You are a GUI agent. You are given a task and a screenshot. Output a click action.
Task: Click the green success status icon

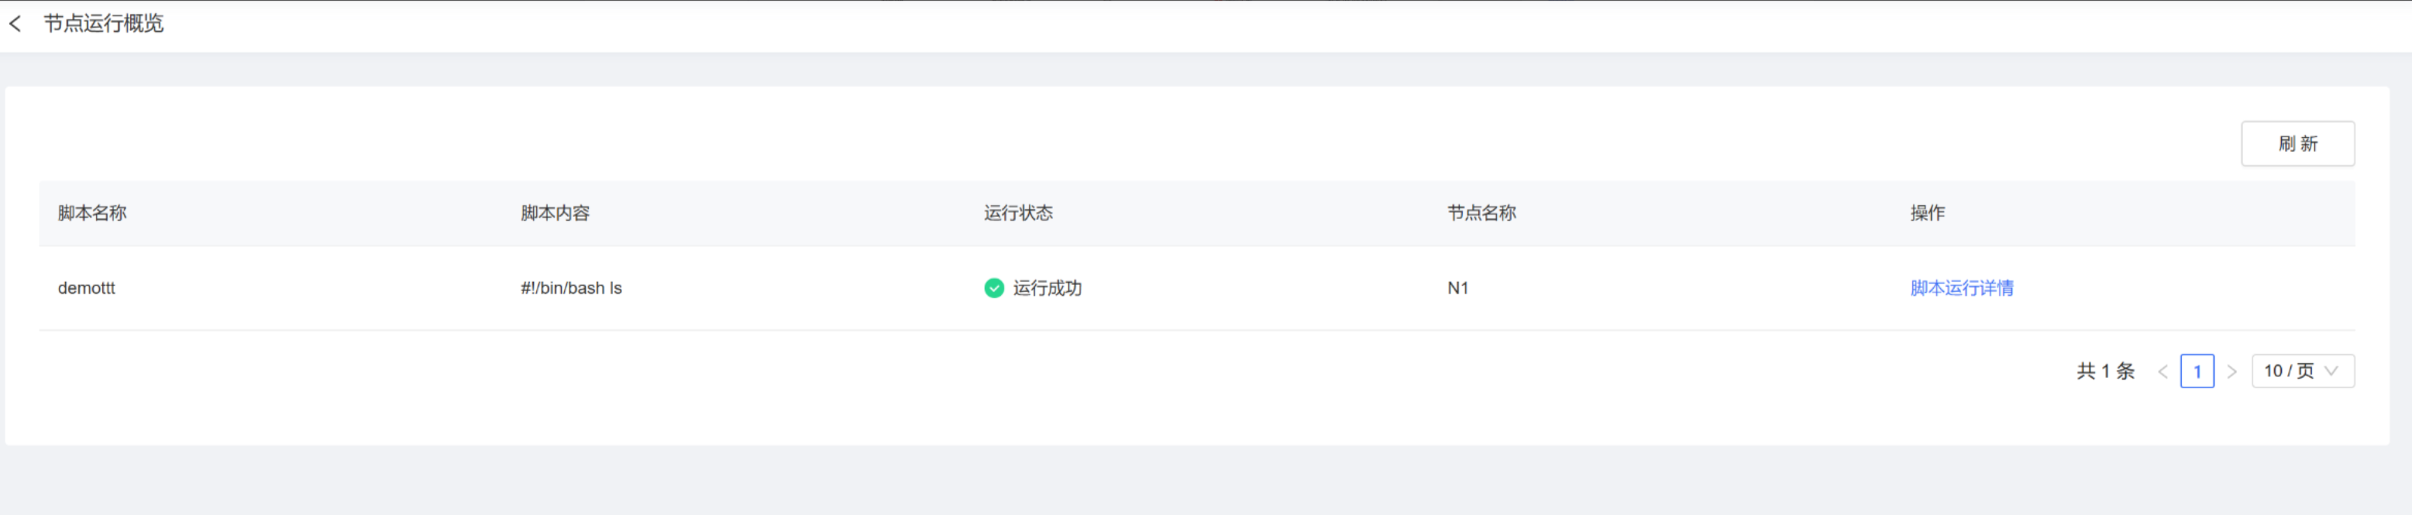coord(993,288)
